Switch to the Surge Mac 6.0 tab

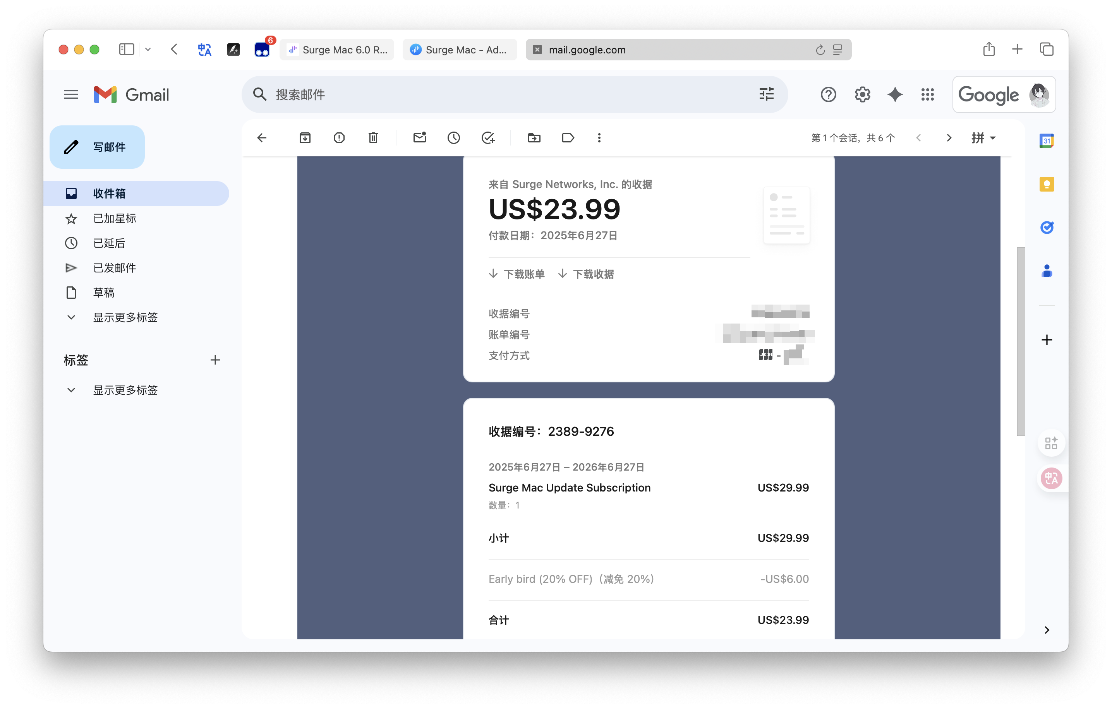(337, 50)
